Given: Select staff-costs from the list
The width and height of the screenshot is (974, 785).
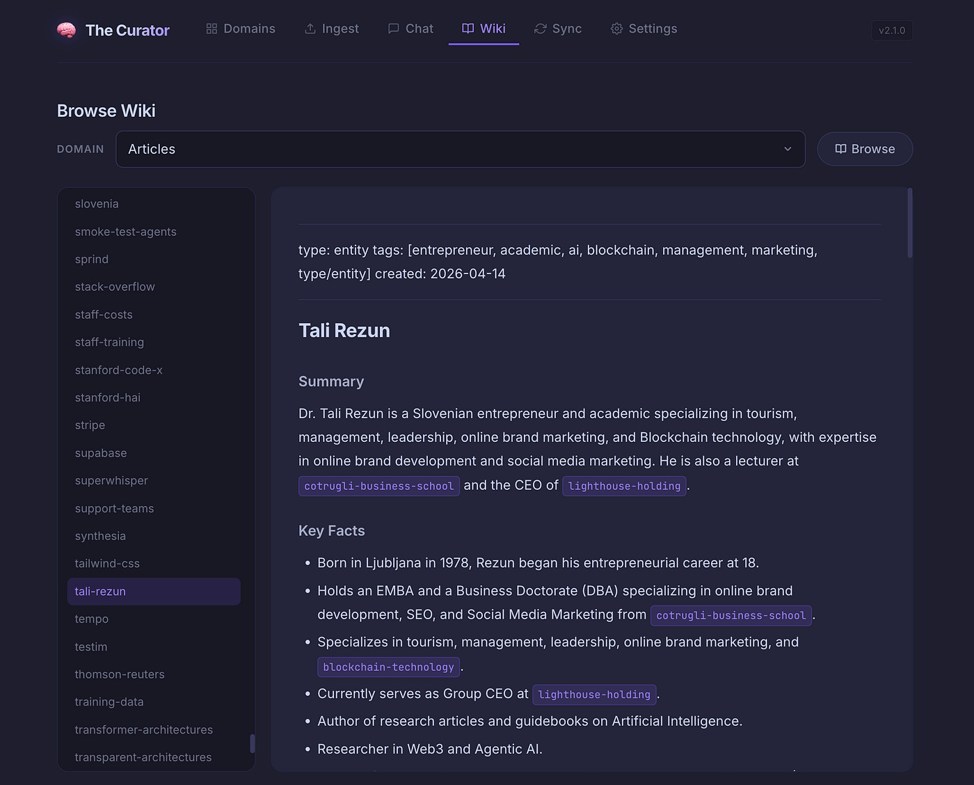Looking at the screenshot, I should [154, 315].
